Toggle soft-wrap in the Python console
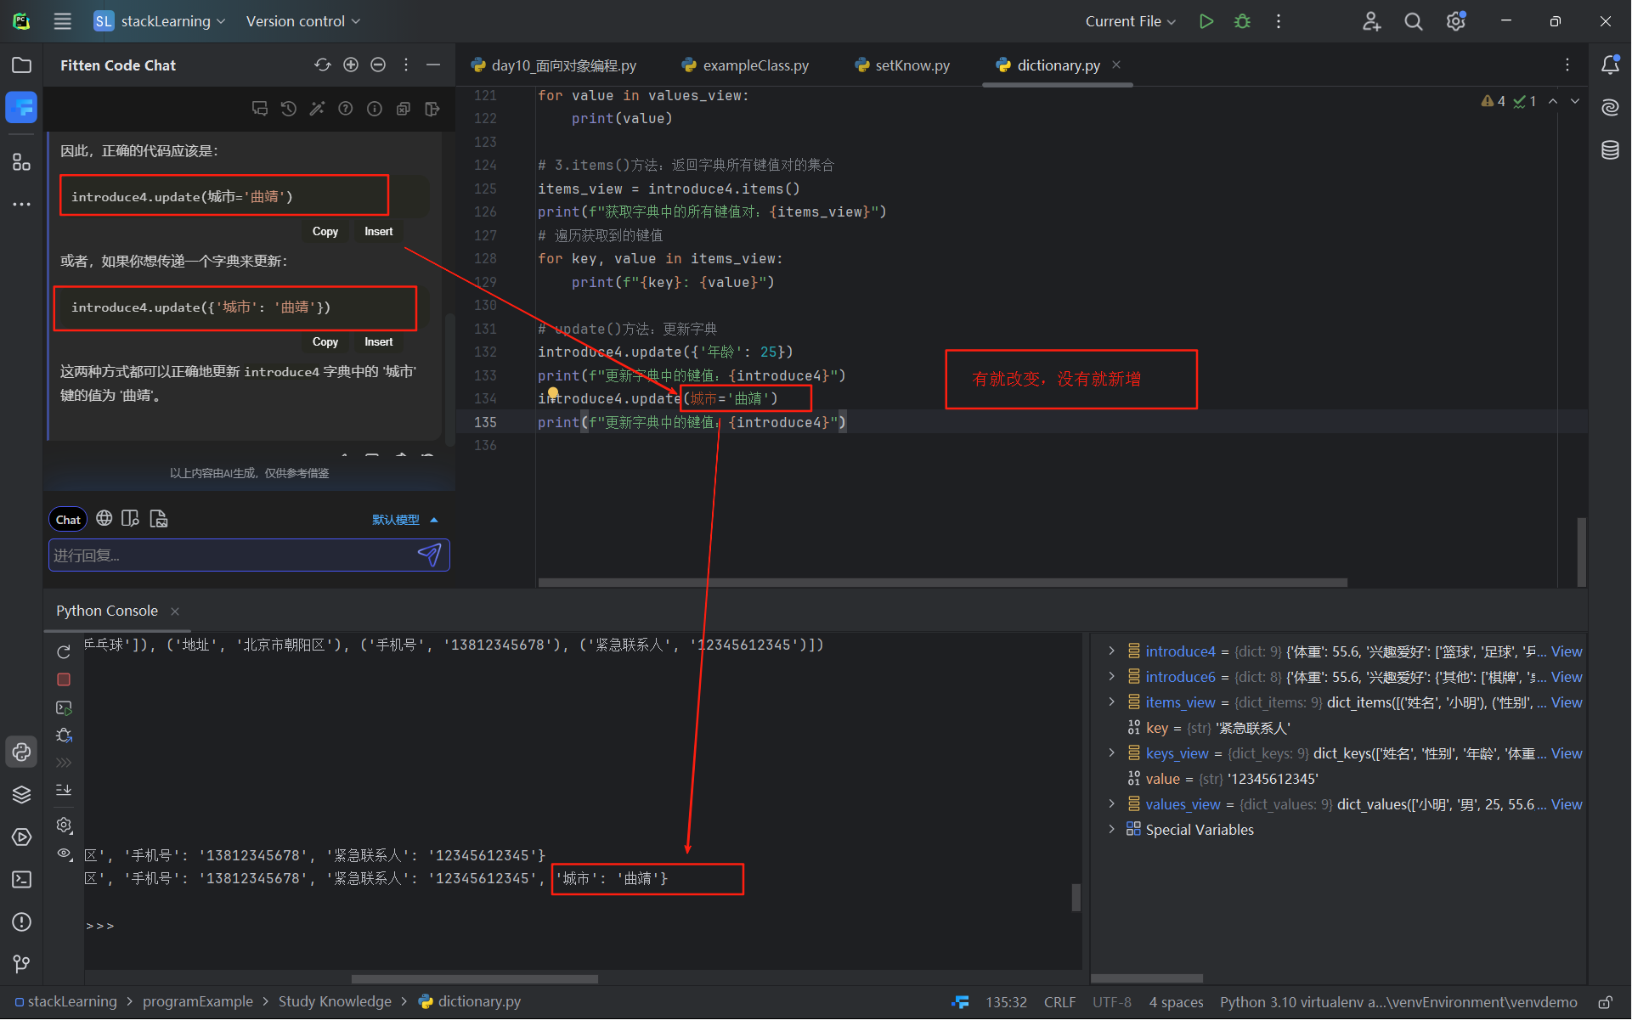 tap(64, 790)
